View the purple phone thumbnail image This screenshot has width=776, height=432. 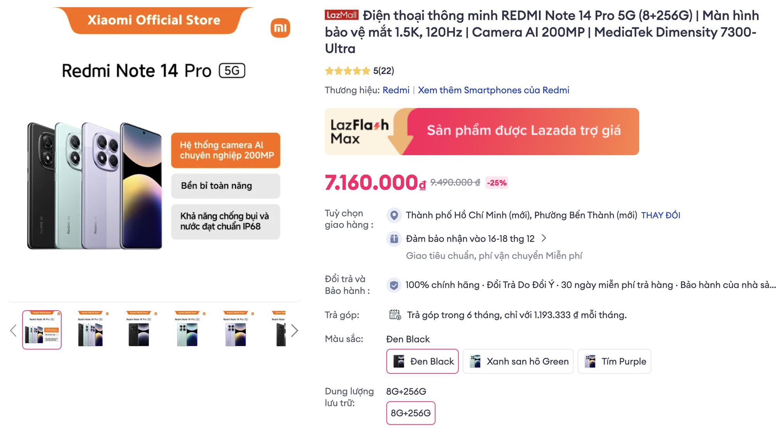click(236, 330)
